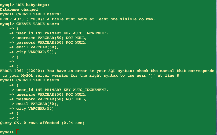Click the "CREATE TABLE users;" line with semicolon
This screenshot has width=217, height=135.
coord(39,14)
